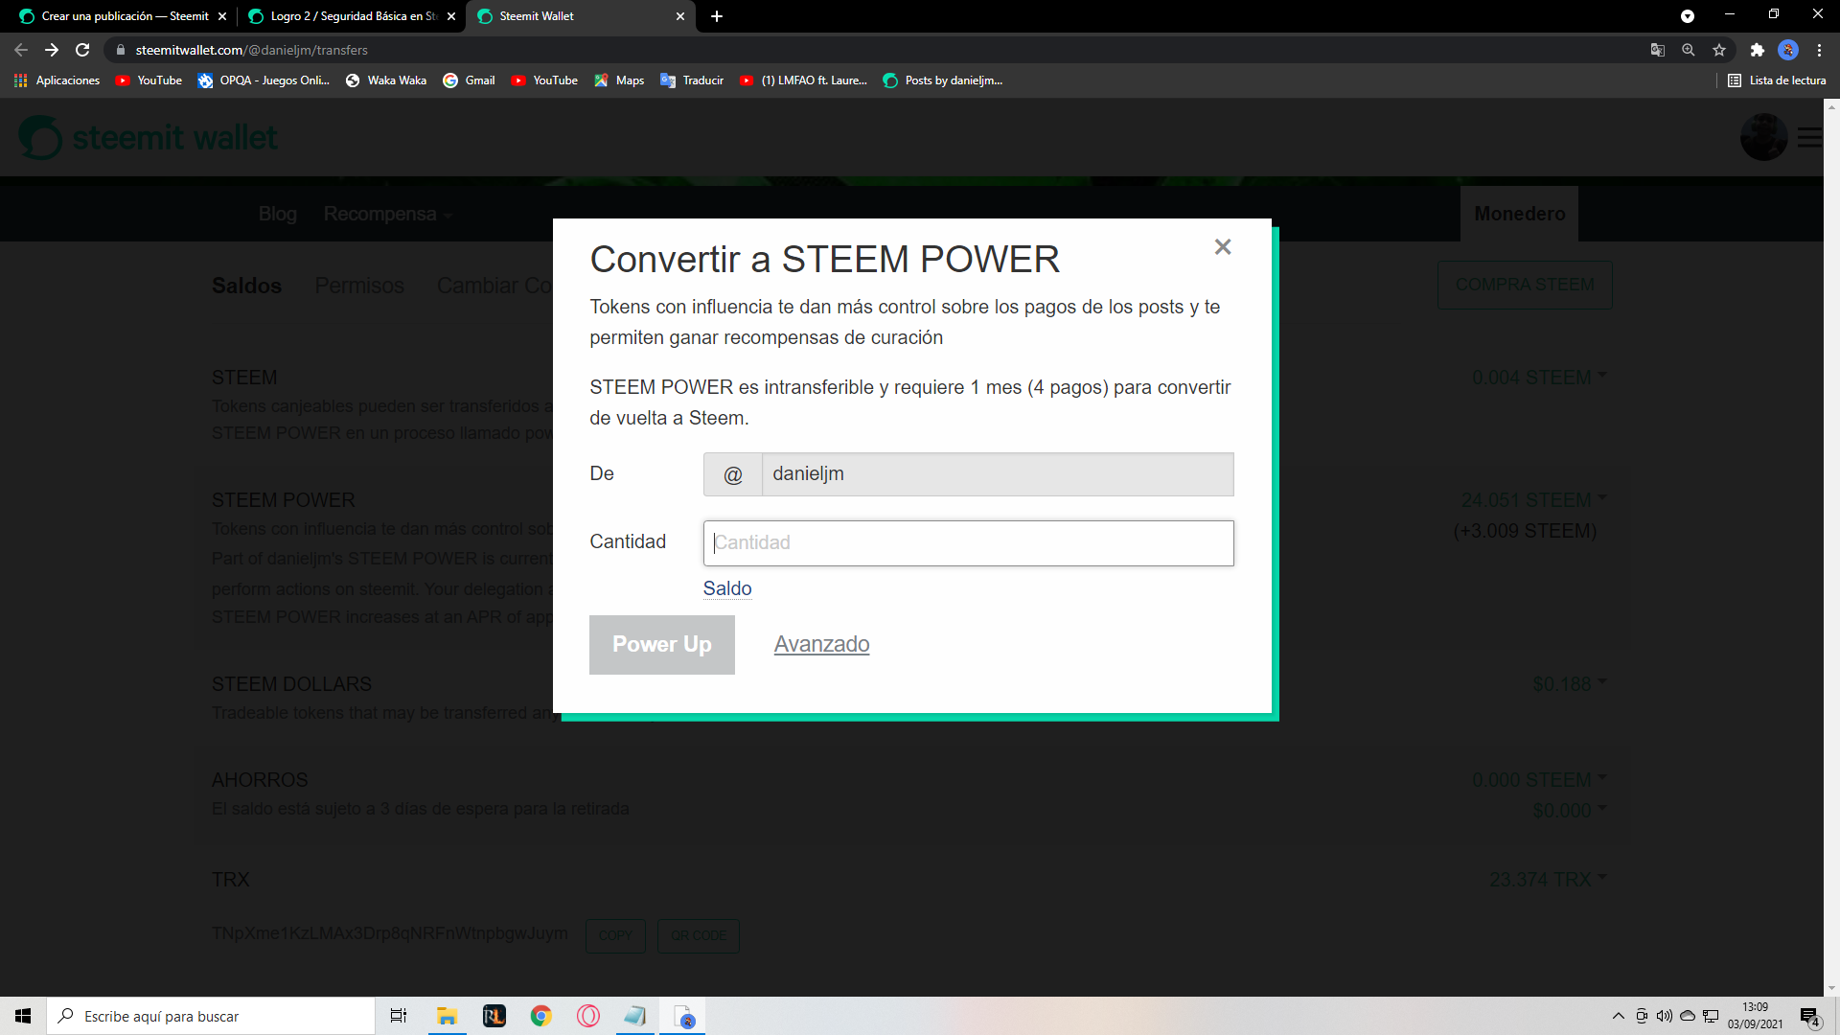Viewport: 1840px width, 1035px height.
Task: Open the Chrome extensions puzzle icon
Action: (1757, 50)
